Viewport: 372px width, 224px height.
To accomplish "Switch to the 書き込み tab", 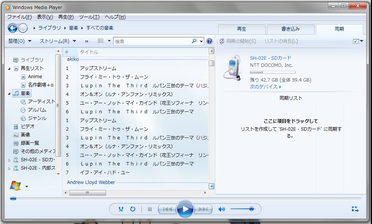I will (291, 29).
